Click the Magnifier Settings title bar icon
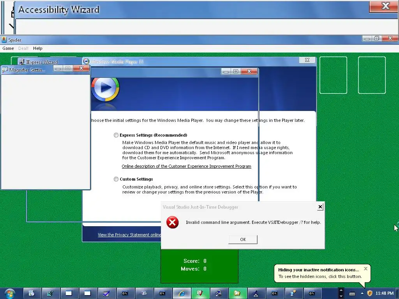This screenshot has width=399, height=299. [5, 70]
